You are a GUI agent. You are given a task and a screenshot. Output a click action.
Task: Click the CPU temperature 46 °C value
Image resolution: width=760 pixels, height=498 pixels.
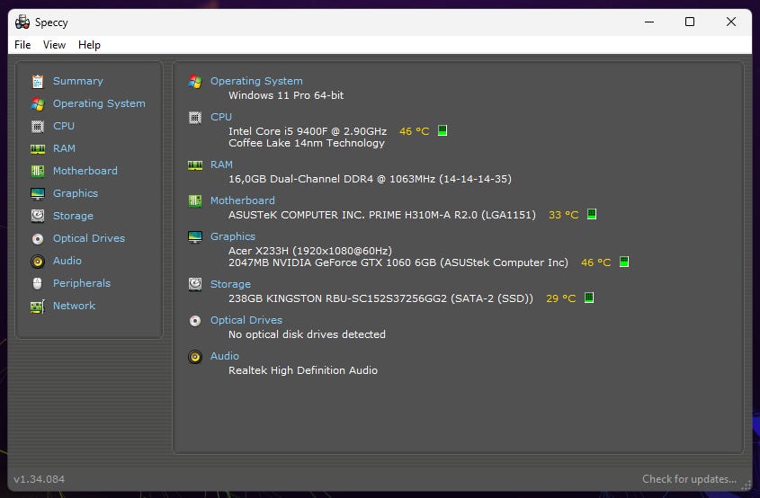[x=414, y=131]
